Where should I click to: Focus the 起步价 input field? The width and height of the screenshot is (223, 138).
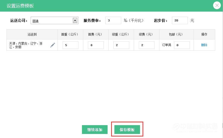[x=180, y=20]
